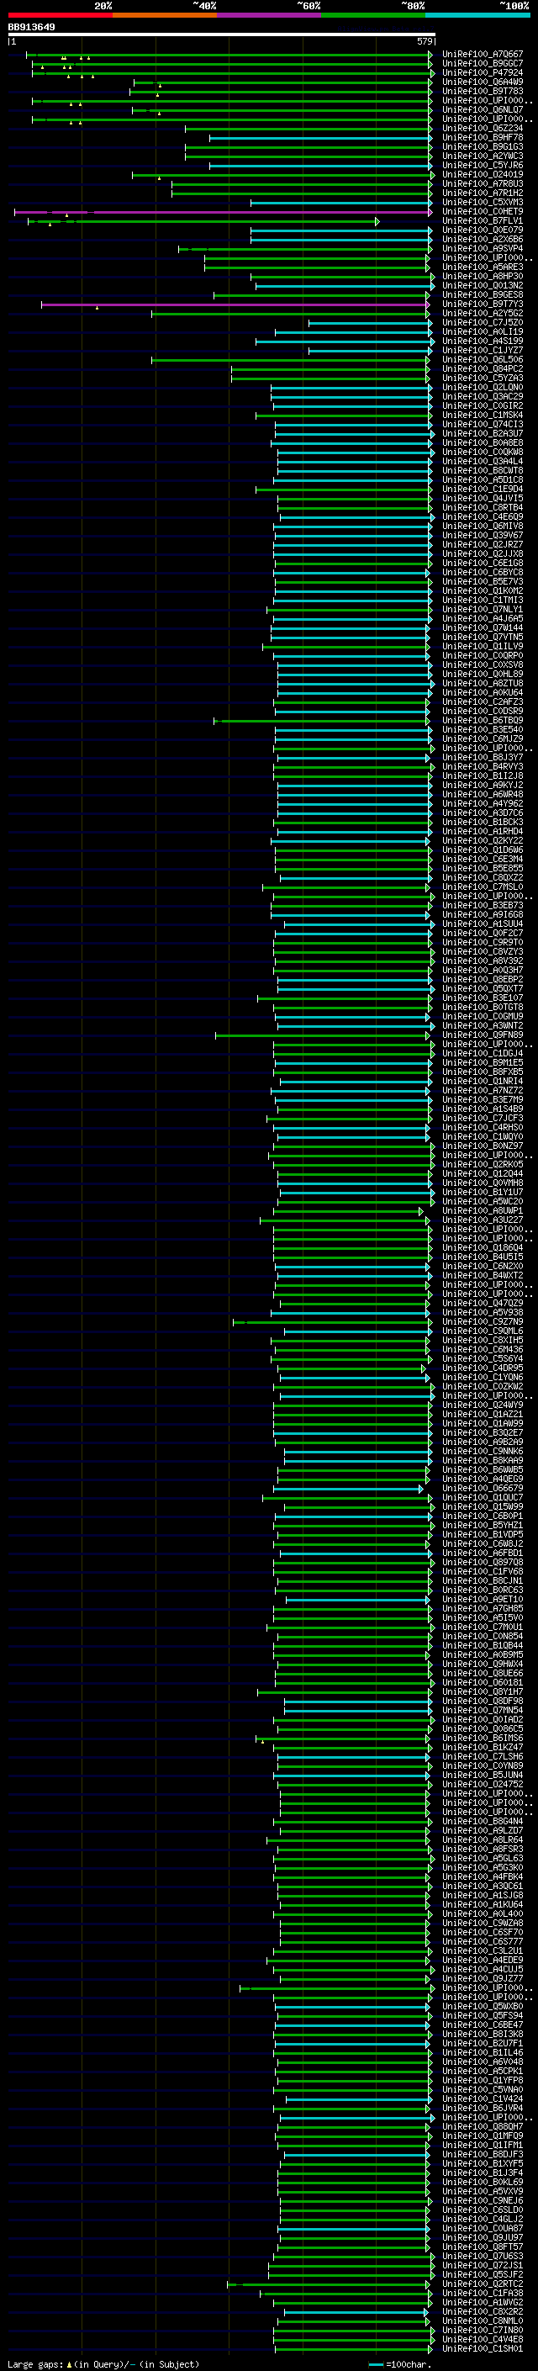538x2371 pixels.
Task: Select hit label UniRef100_C3L2U1
Action: (483, 1951)
